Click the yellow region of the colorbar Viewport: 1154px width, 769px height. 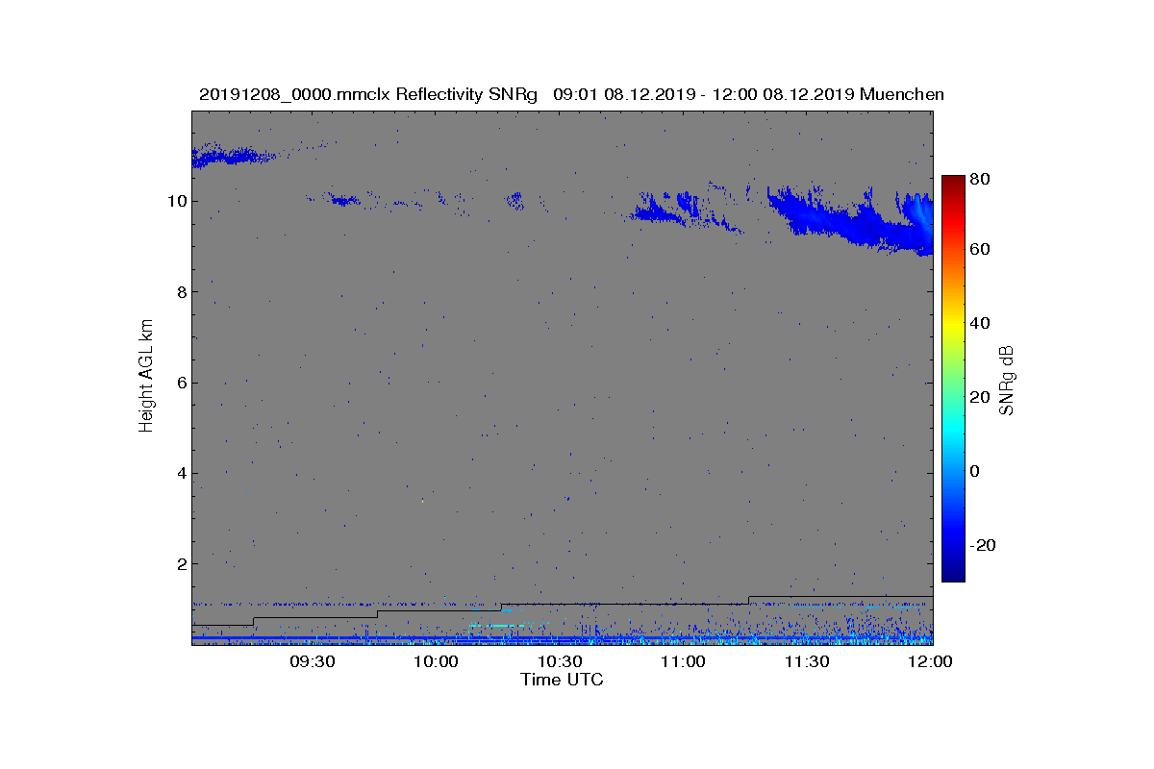point(953,327)
